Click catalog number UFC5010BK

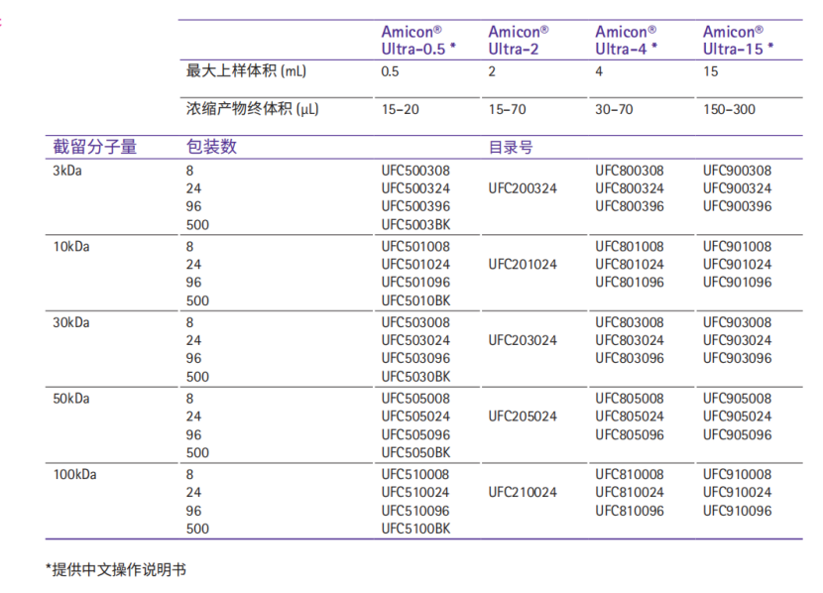coord(415,300)
